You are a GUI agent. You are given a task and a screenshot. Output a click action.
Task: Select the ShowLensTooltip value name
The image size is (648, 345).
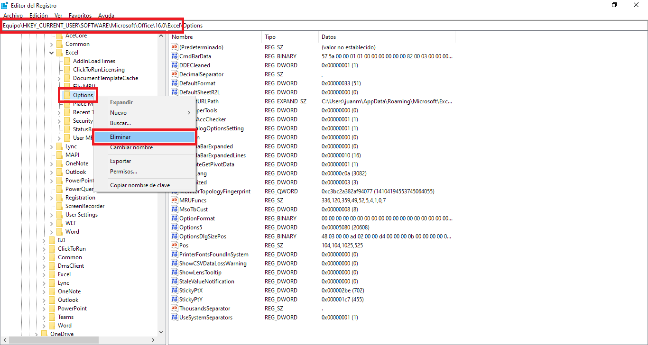point(200,272)
